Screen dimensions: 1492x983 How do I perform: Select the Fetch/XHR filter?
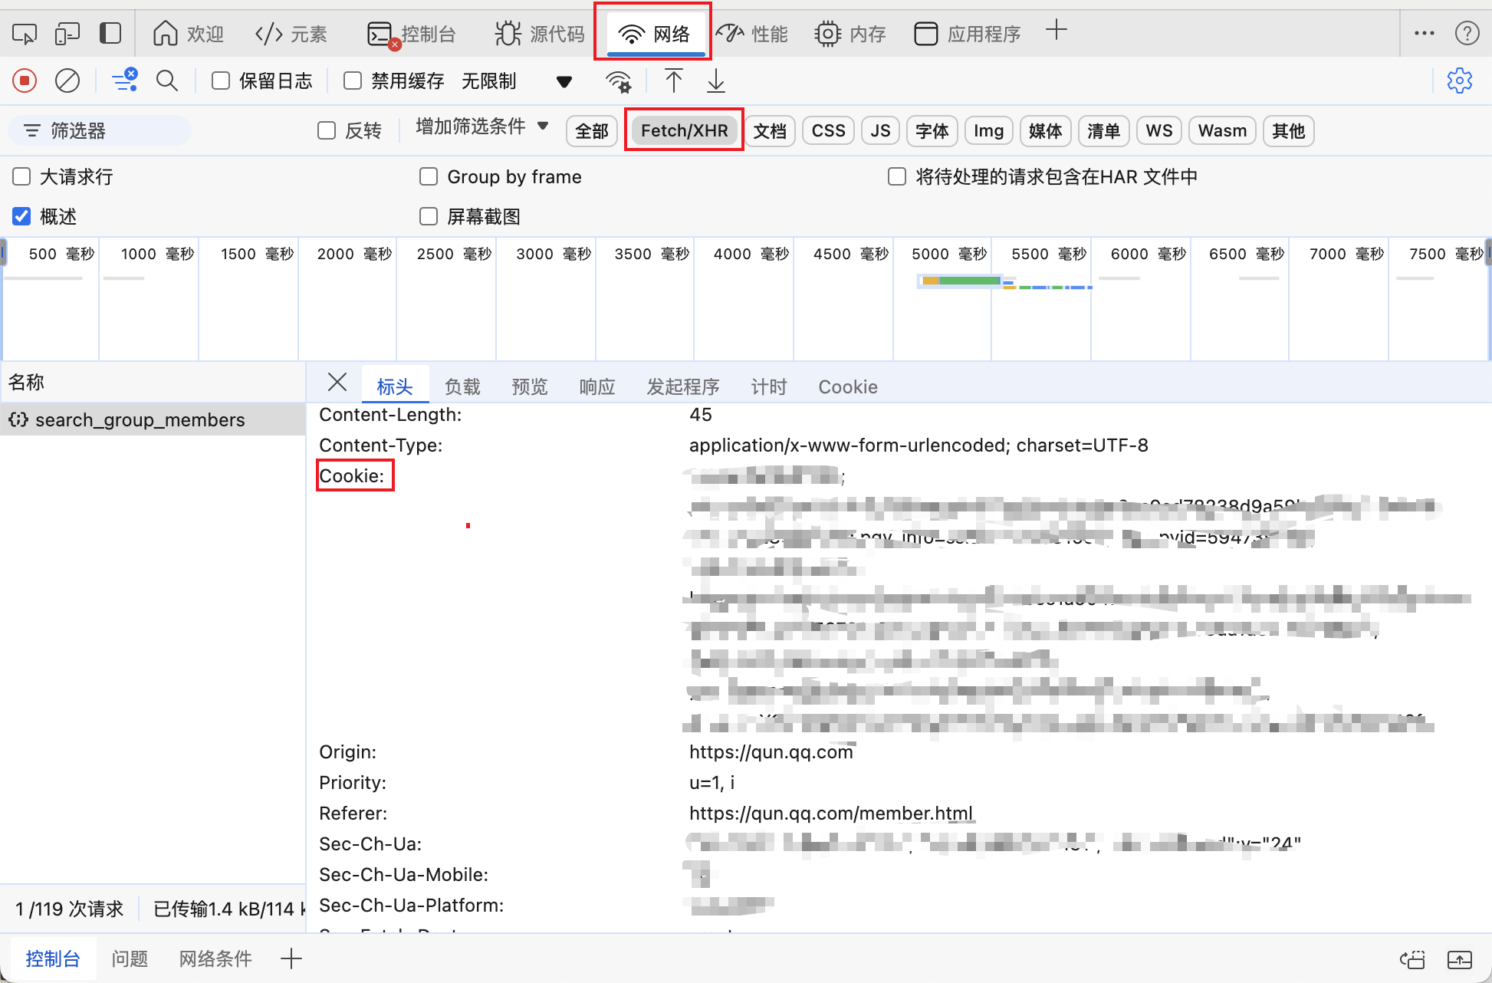tap(683, 130)
